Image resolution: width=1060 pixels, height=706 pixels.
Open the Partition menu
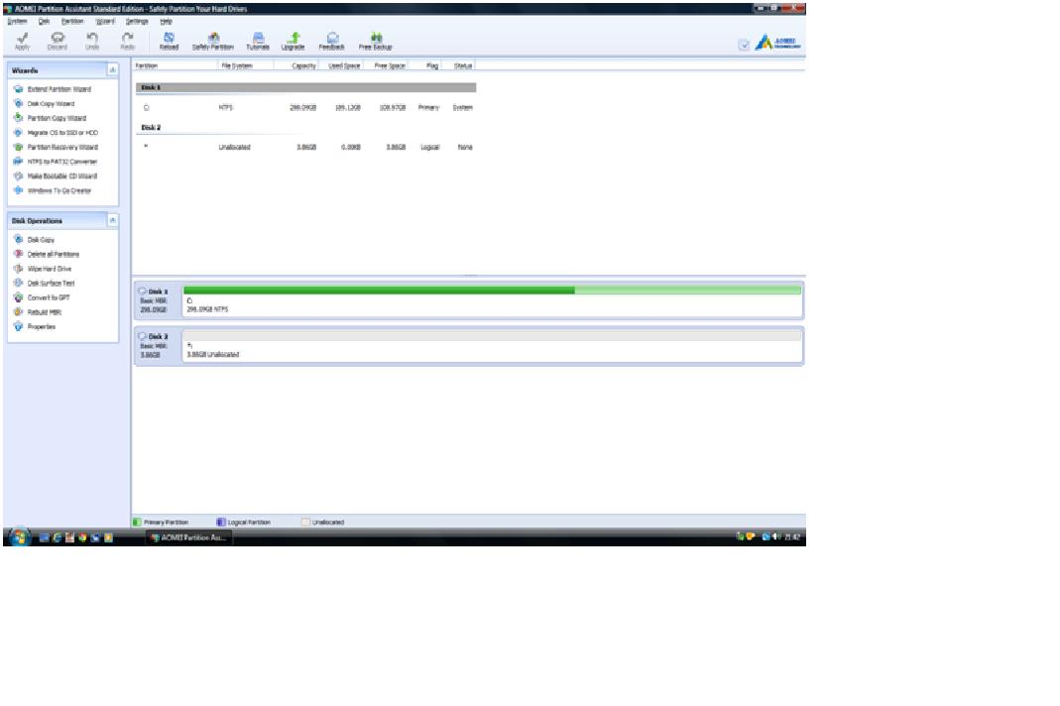pos(72,22)
